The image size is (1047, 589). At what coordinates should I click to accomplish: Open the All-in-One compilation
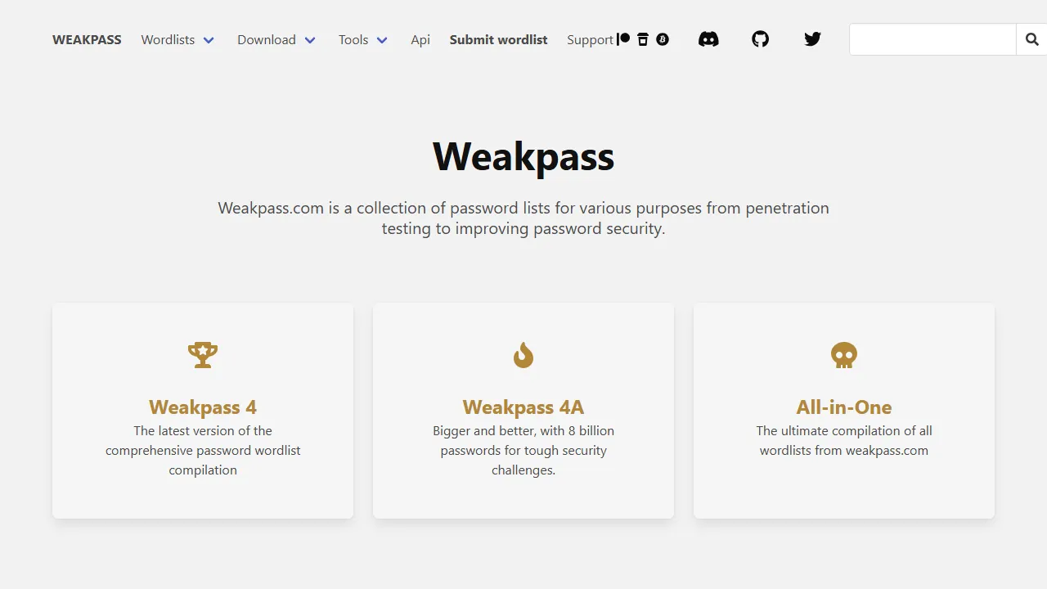[843, 407]
